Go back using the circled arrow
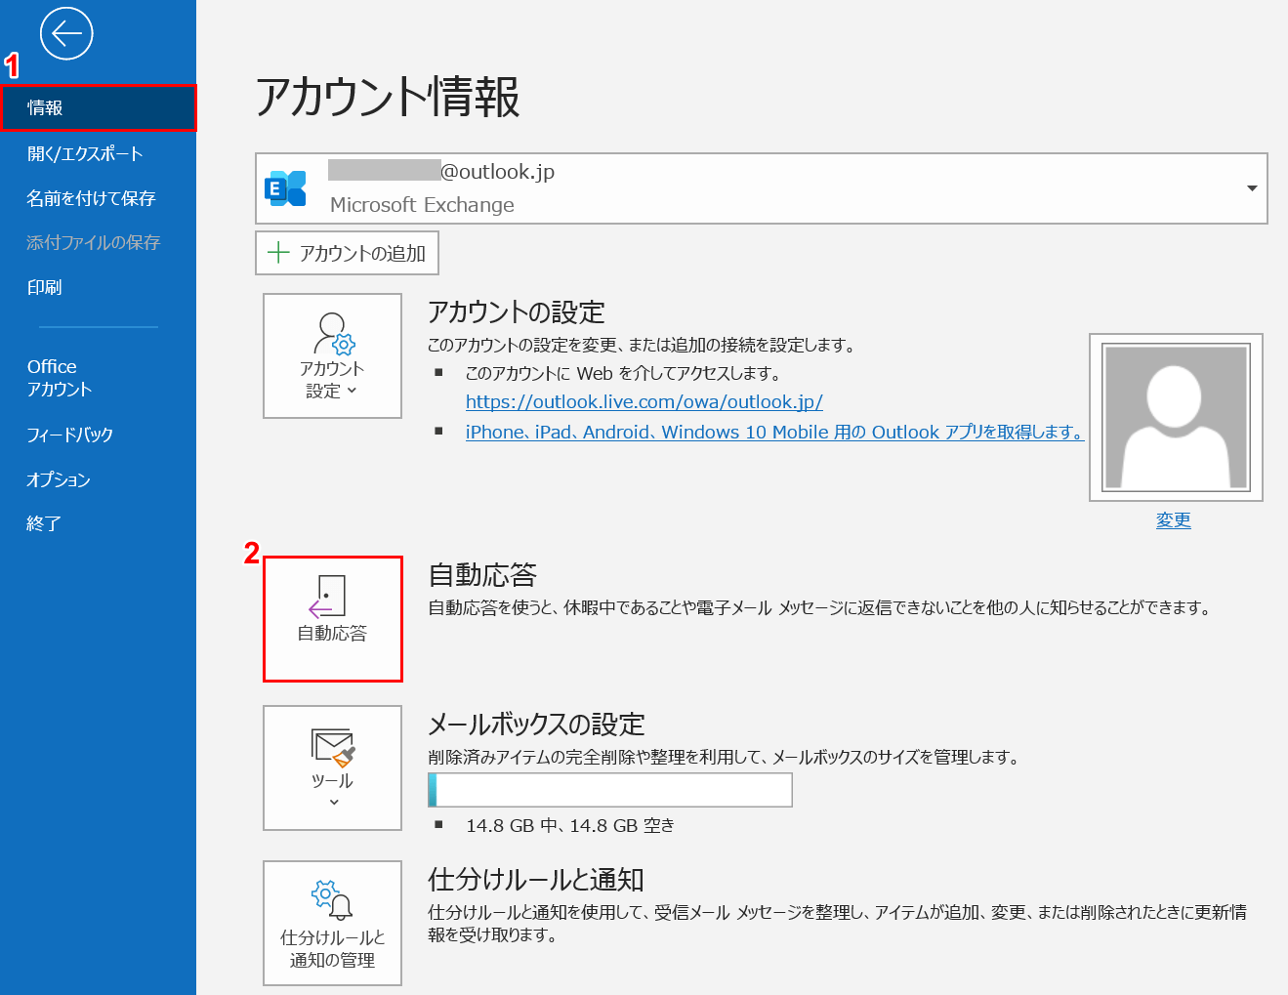The image size is (1288, 995). 66,34
